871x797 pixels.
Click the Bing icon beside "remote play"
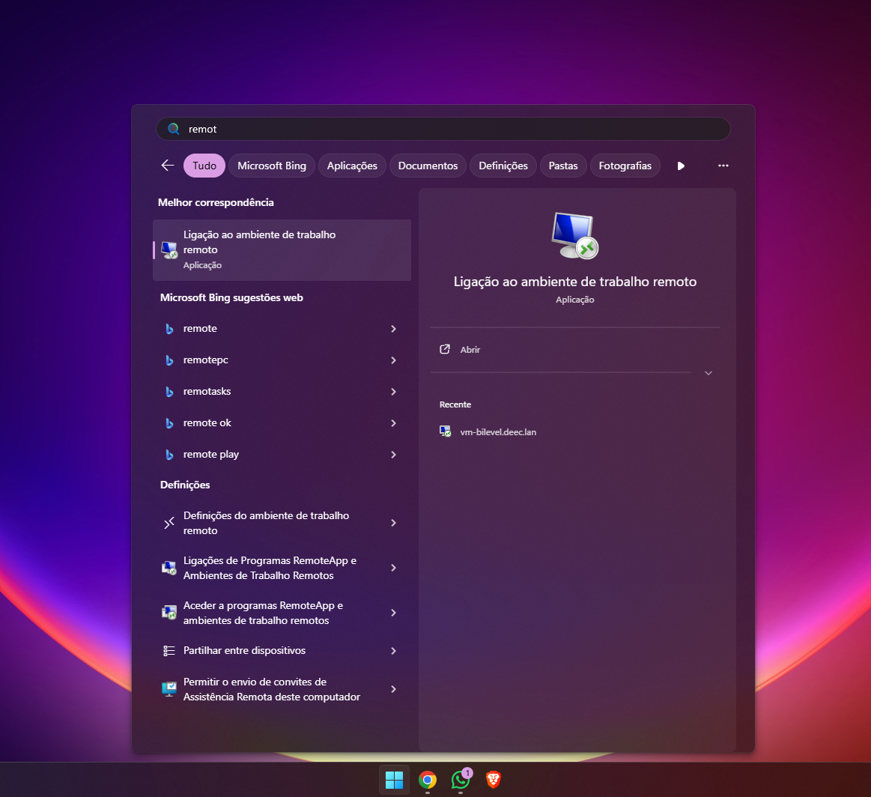coord(169,455)
